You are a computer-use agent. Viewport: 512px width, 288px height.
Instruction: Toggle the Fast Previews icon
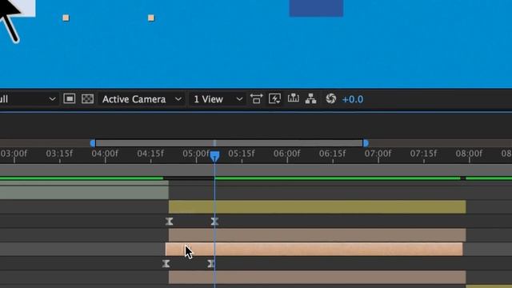[274, 98]
